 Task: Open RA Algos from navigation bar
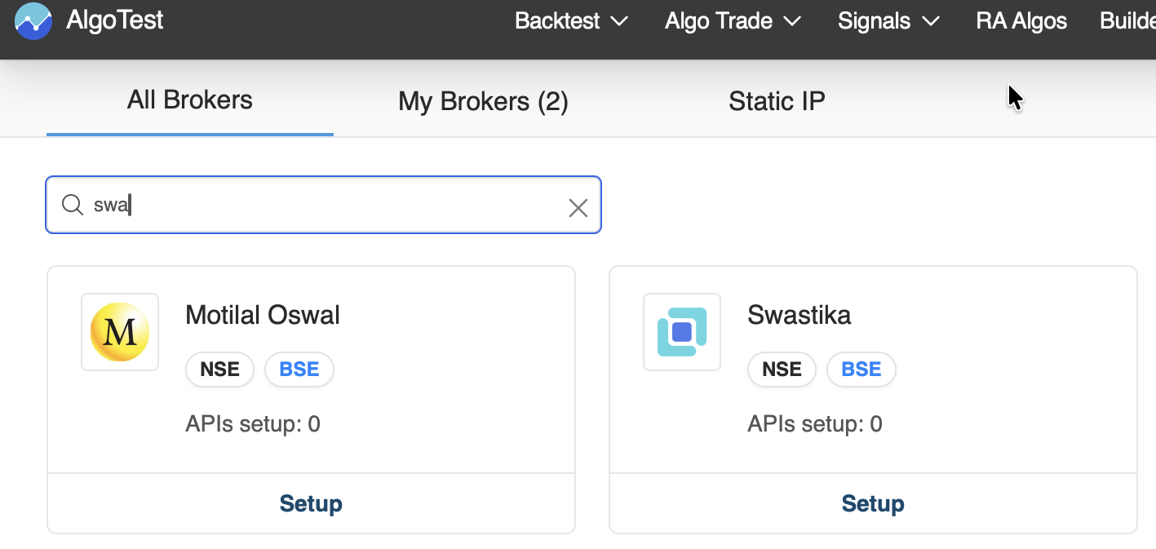click(x=1021, y=21)
